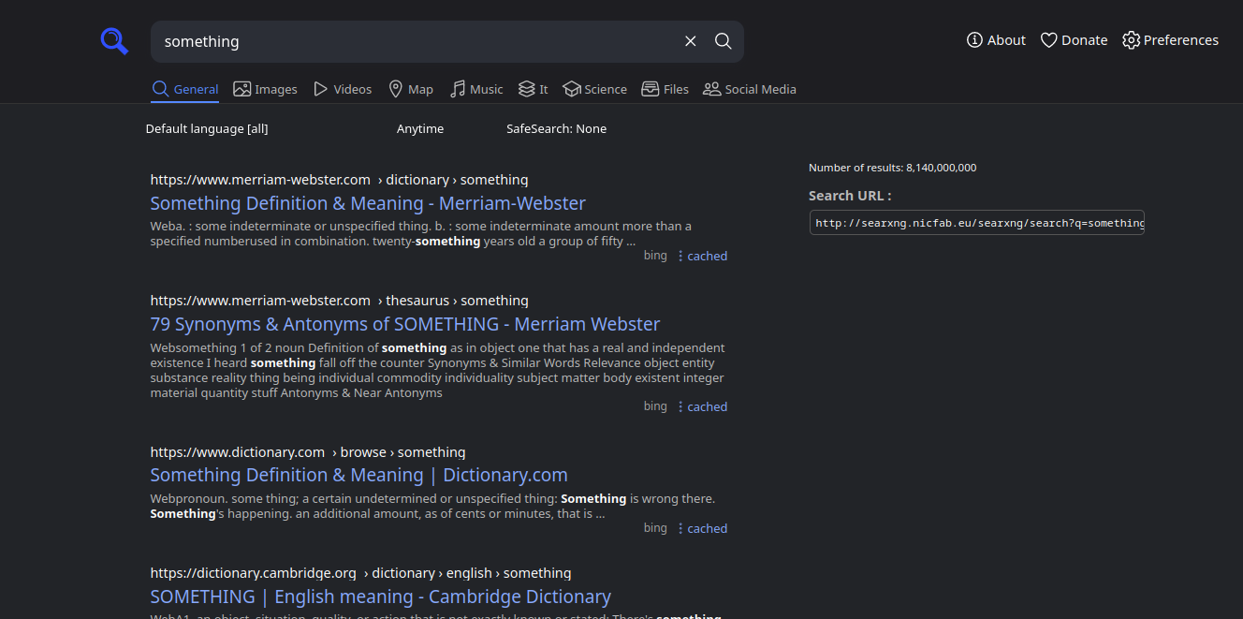Image resolution: width=1243 pixels, height=619 pixels.
Task: Open cached version of Dictionary.com result
Action: [707, 528]
